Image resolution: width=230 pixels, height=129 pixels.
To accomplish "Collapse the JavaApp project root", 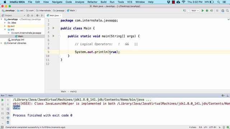I will coord(1,19).
